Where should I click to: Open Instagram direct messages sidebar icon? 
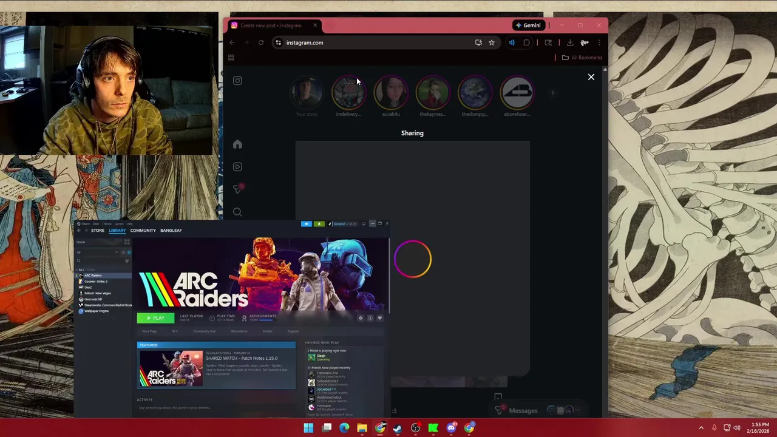(237, 189)
